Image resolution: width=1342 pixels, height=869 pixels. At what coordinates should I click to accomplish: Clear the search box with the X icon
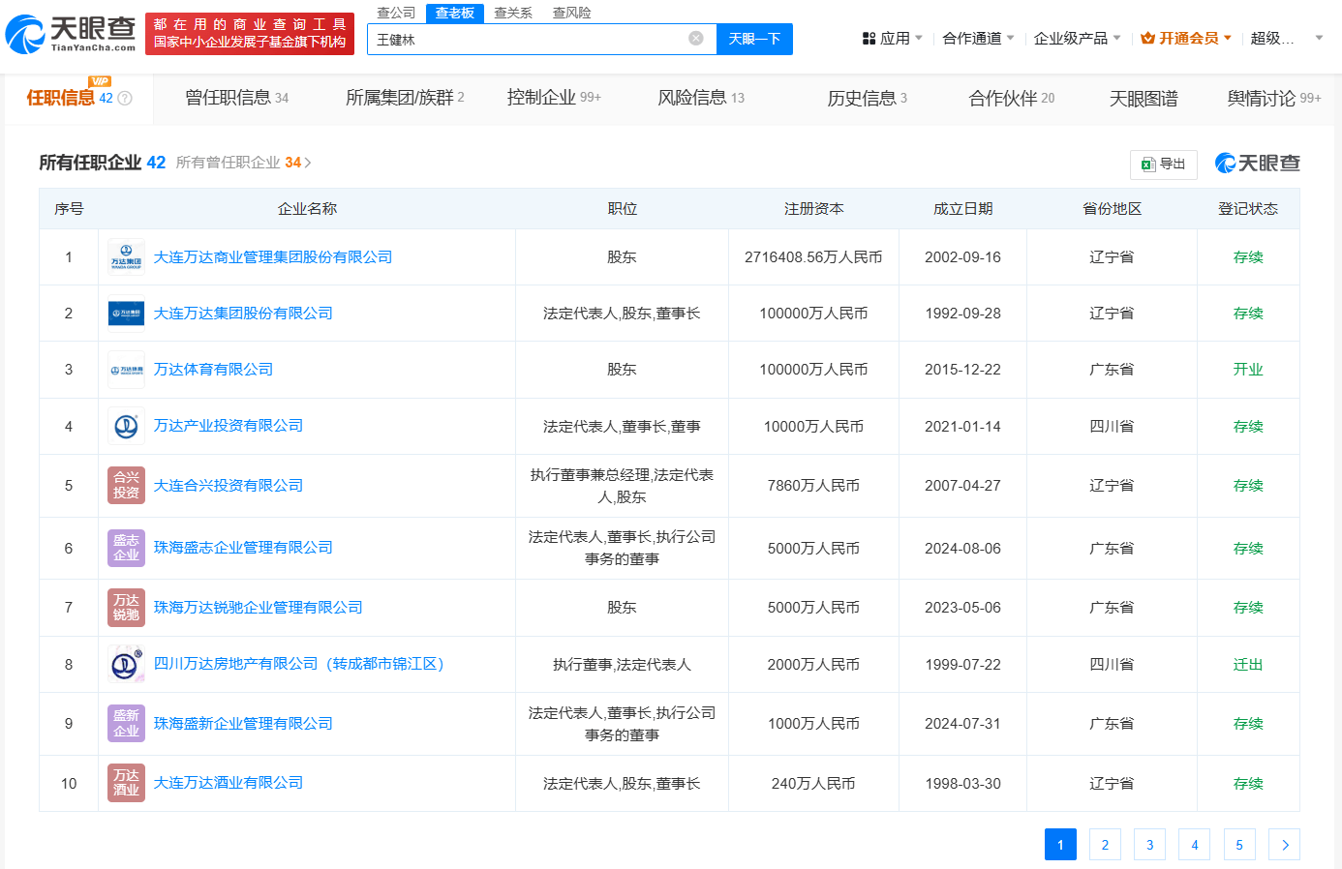pos(695,39)
